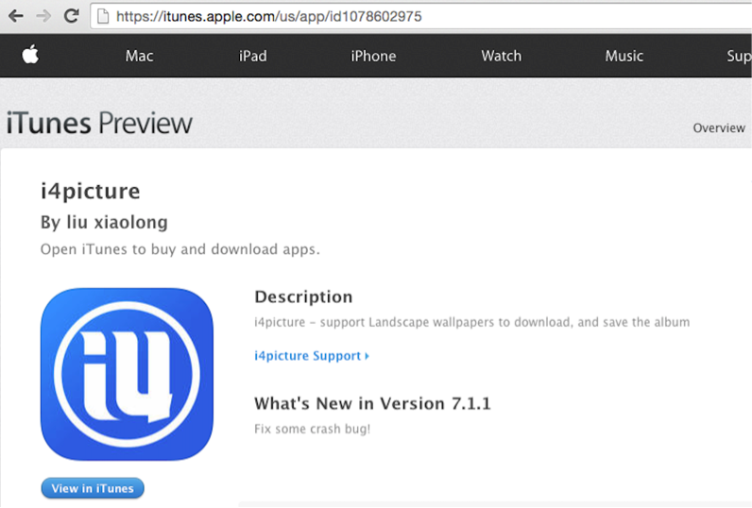This screenshot has height=508, width=752.
Task: Click the page icon in address bar
Action: (x=104, y=16)
